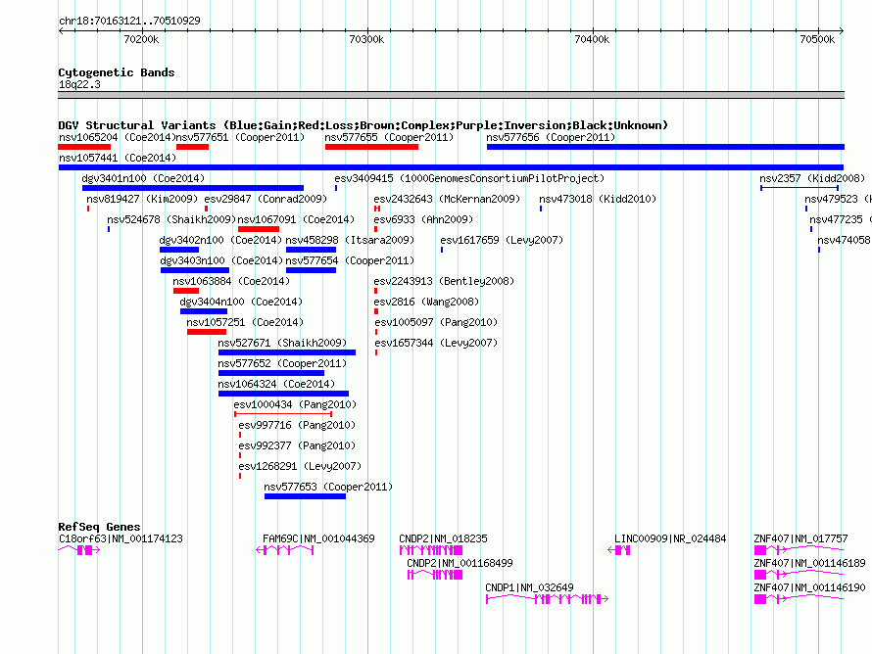Open LINC00909|NR_024484 gene
This screenshot has height=654, width=872.
(670, 538)
